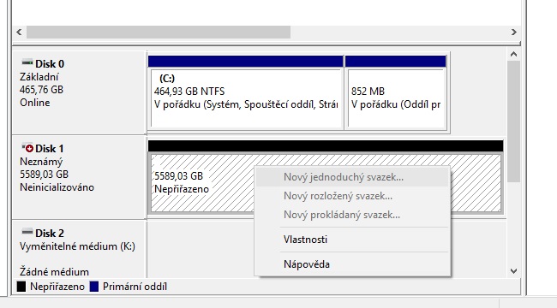Click the vertical scrollbar thumb in disk pane
Viewport: 557px width, 308px height.
pos(513,121)
